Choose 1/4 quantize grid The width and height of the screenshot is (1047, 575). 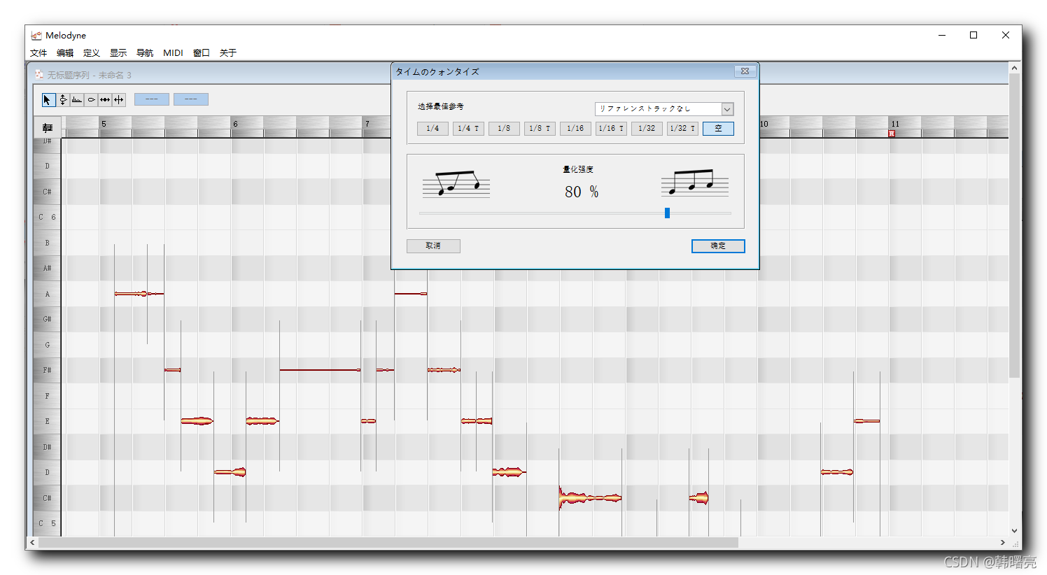[433, 129]
